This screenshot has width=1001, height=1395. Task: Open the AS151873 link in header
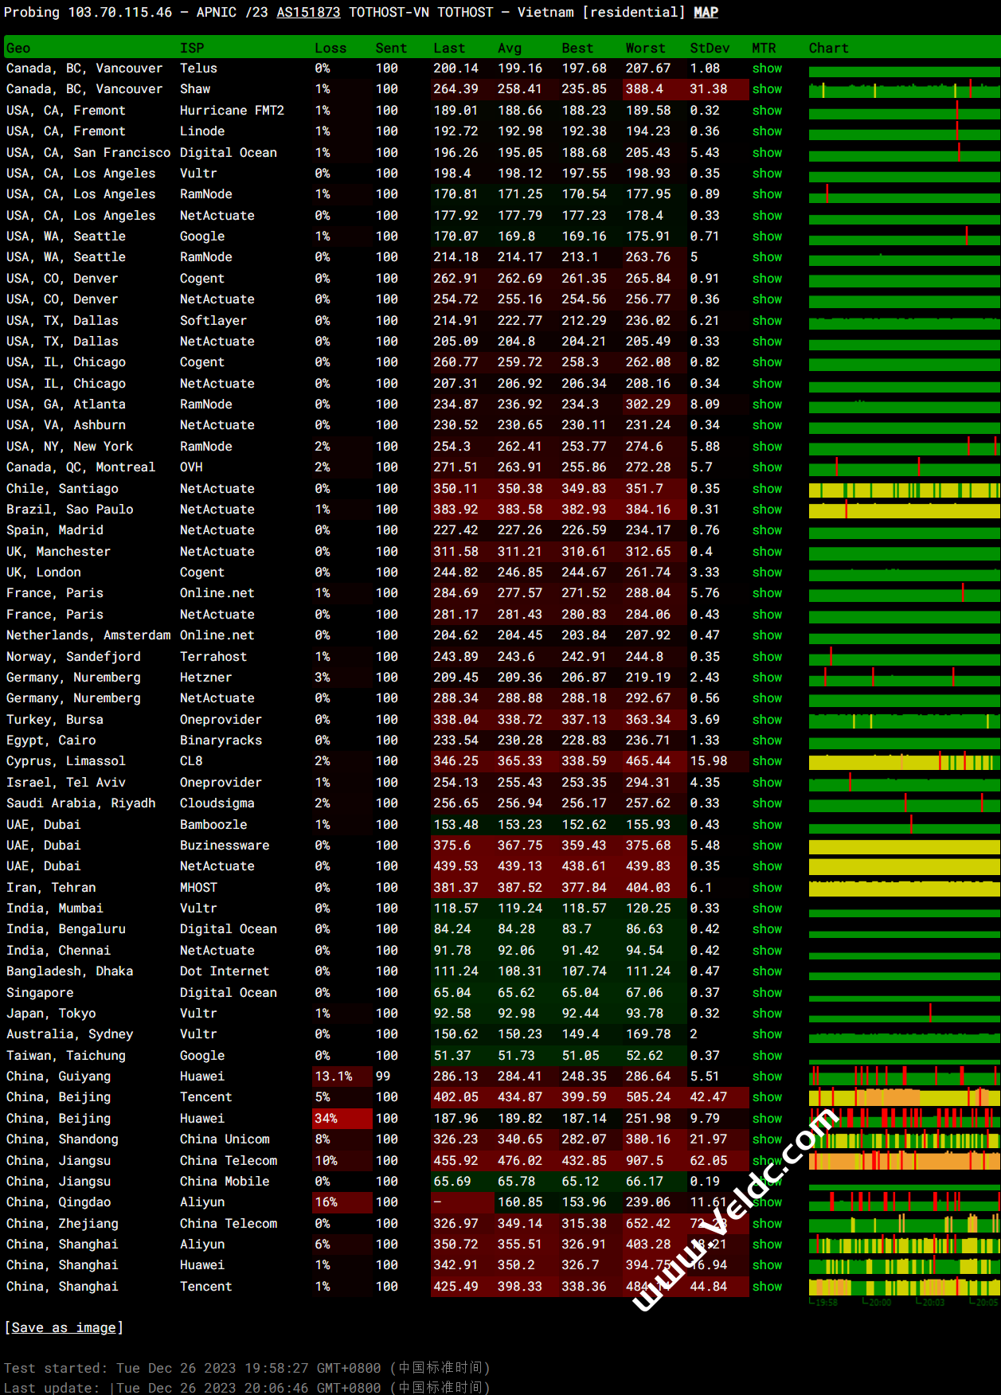[308, 12]
